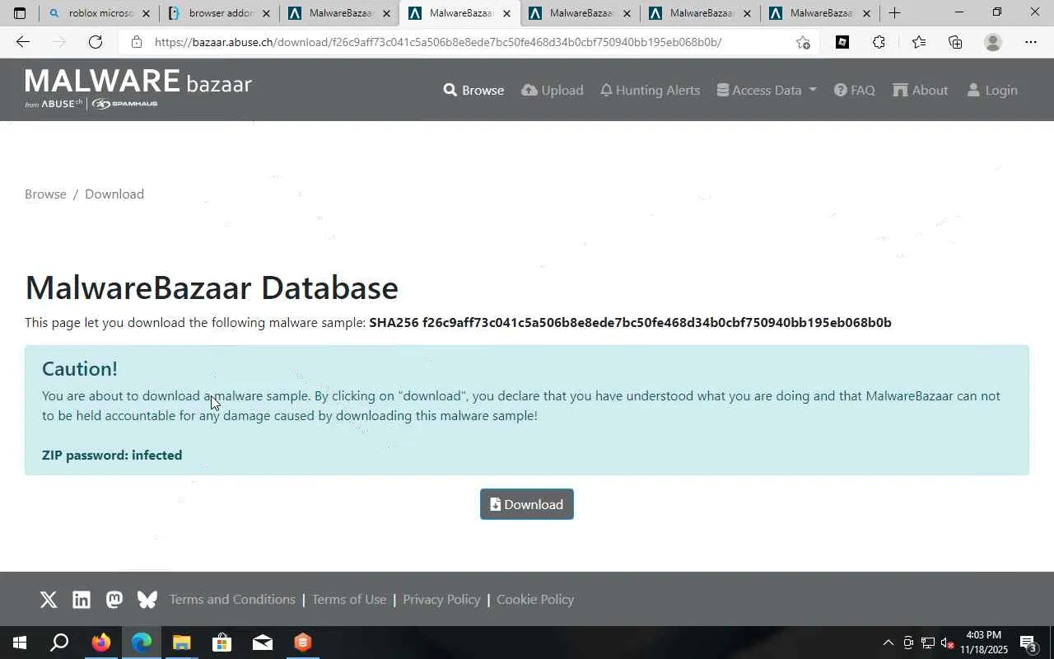Screen dimensions: 1054x659
Task: Click the "ZIP password: infected" text
Action: tap(112, 455)
